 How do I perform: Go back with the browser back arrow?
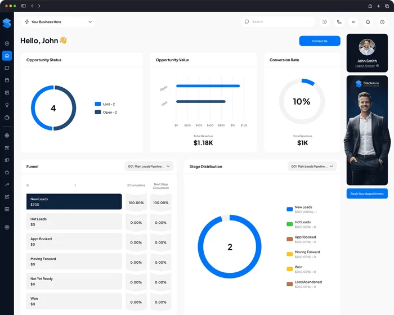[32, 6]
